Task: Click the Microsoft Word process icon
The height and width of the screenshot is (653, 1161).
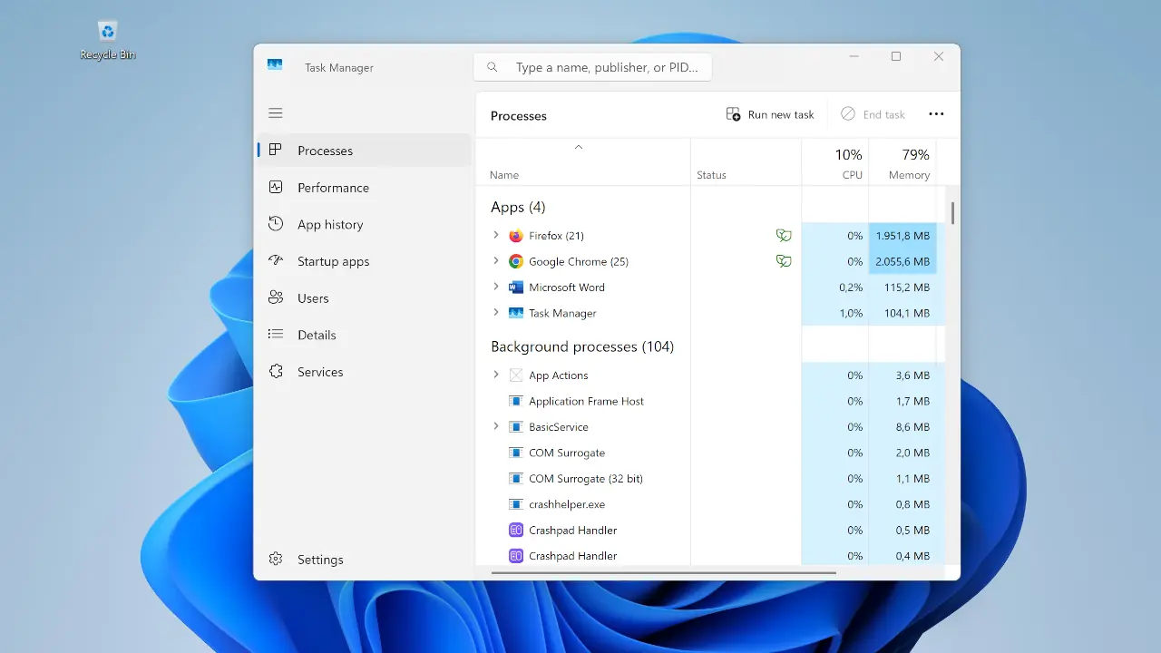Action: coord(515,288)
